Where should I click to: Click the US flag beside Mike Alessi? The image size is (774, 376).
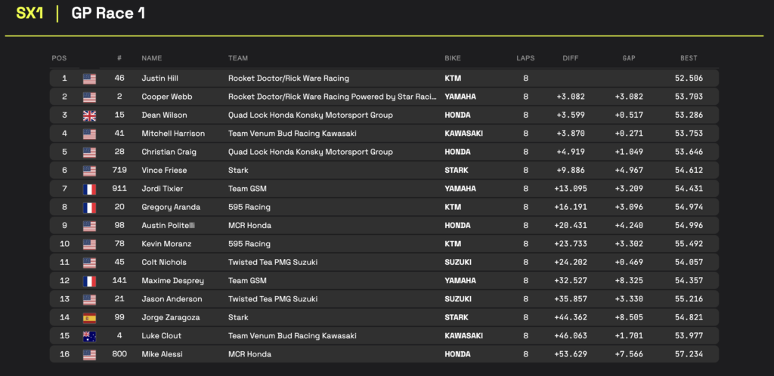pos(89,354)
